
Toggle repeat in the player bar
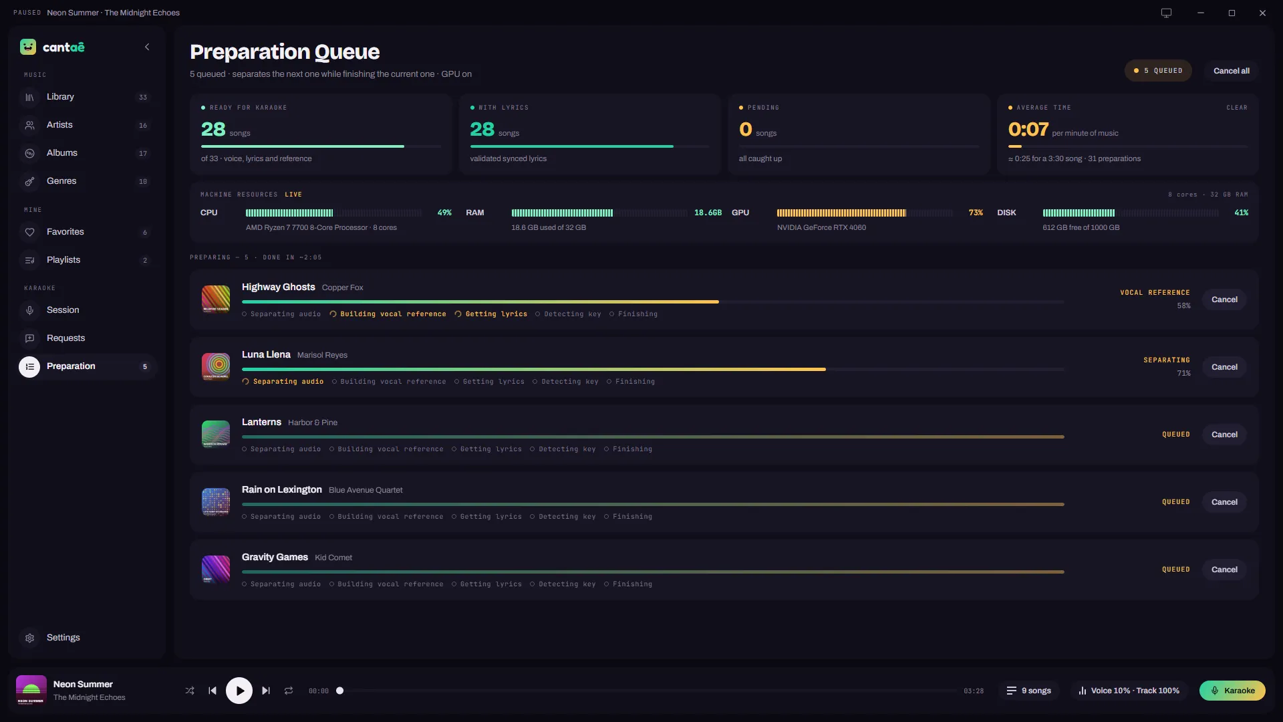click(289, 691)
